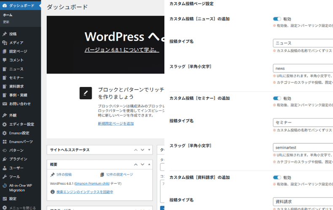
Task: Click the 外観 paintbrush icon
Action: point(5,115)
